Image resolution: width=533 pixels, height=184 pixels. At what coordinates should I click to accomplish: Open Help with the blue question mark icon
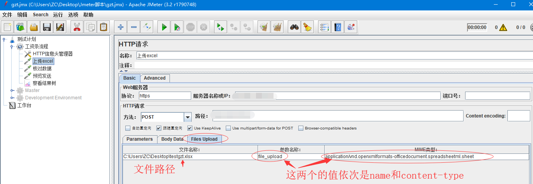point(338,27)
